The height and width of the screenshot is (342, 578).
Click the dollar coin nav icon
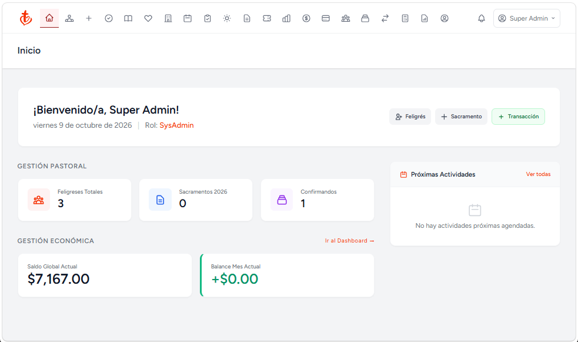[306, 18]
